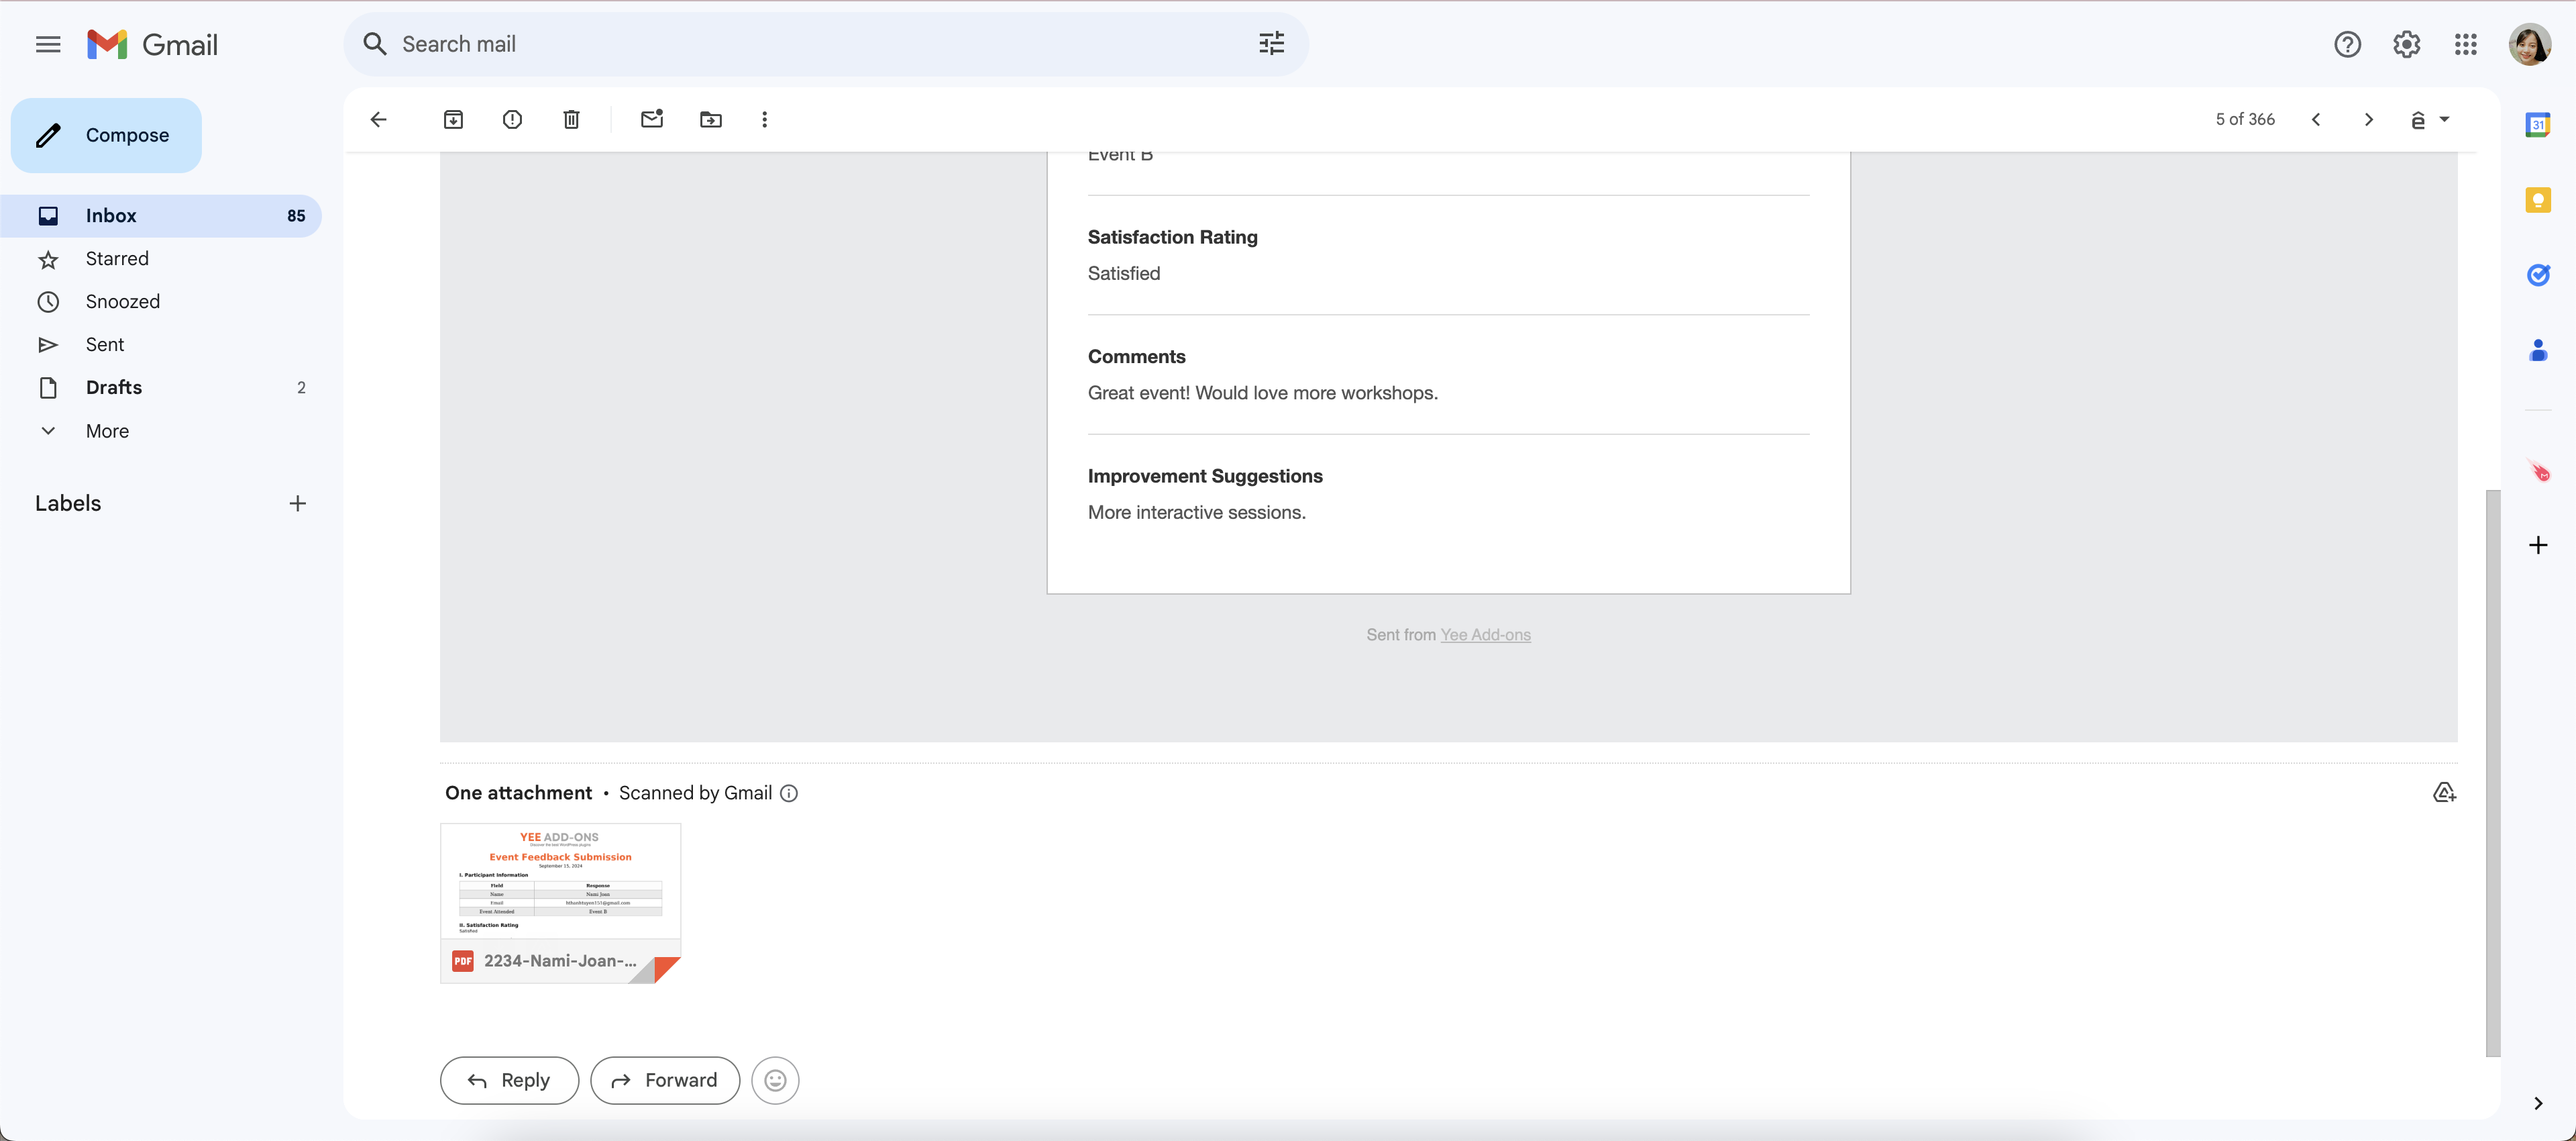Move the email to another folder
This screenshot has height=1141, width=2576.
709,119
